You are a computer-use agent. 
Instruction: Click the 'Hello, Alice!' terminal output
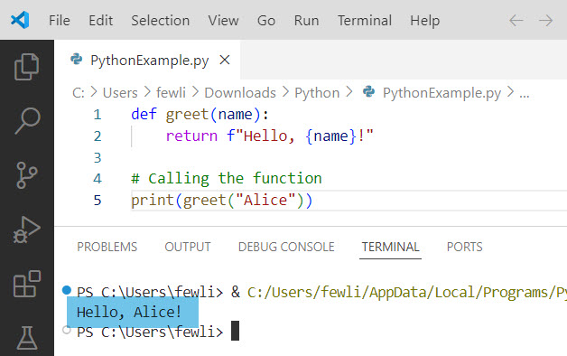(x=129, y=312)
